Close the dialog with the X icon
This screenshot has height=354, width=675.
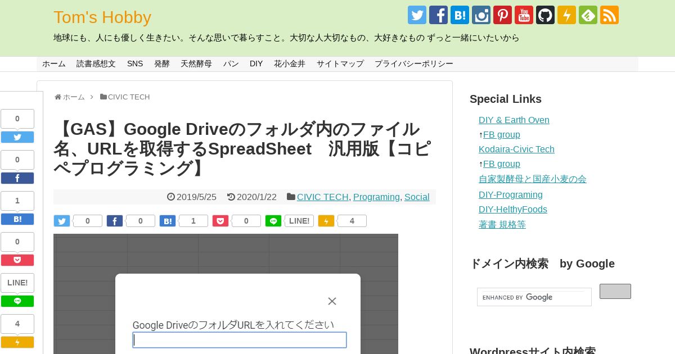pyautogui.click(x=332, y=301)
